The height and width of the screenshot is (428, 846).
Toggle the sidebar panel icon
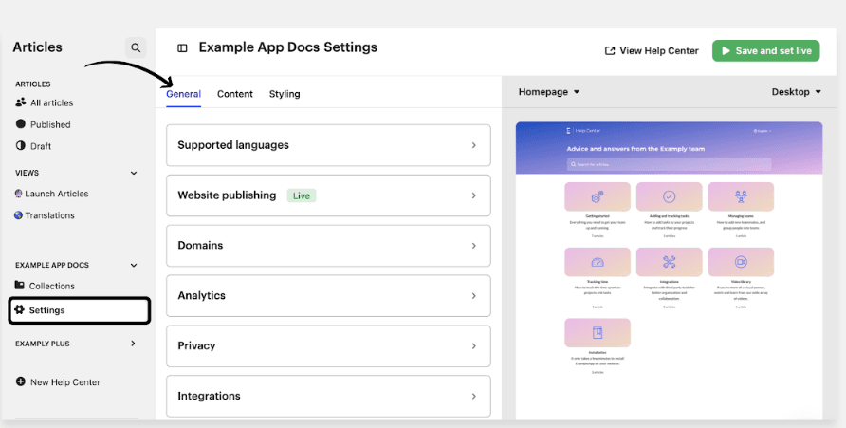click(x=182, y=48)
